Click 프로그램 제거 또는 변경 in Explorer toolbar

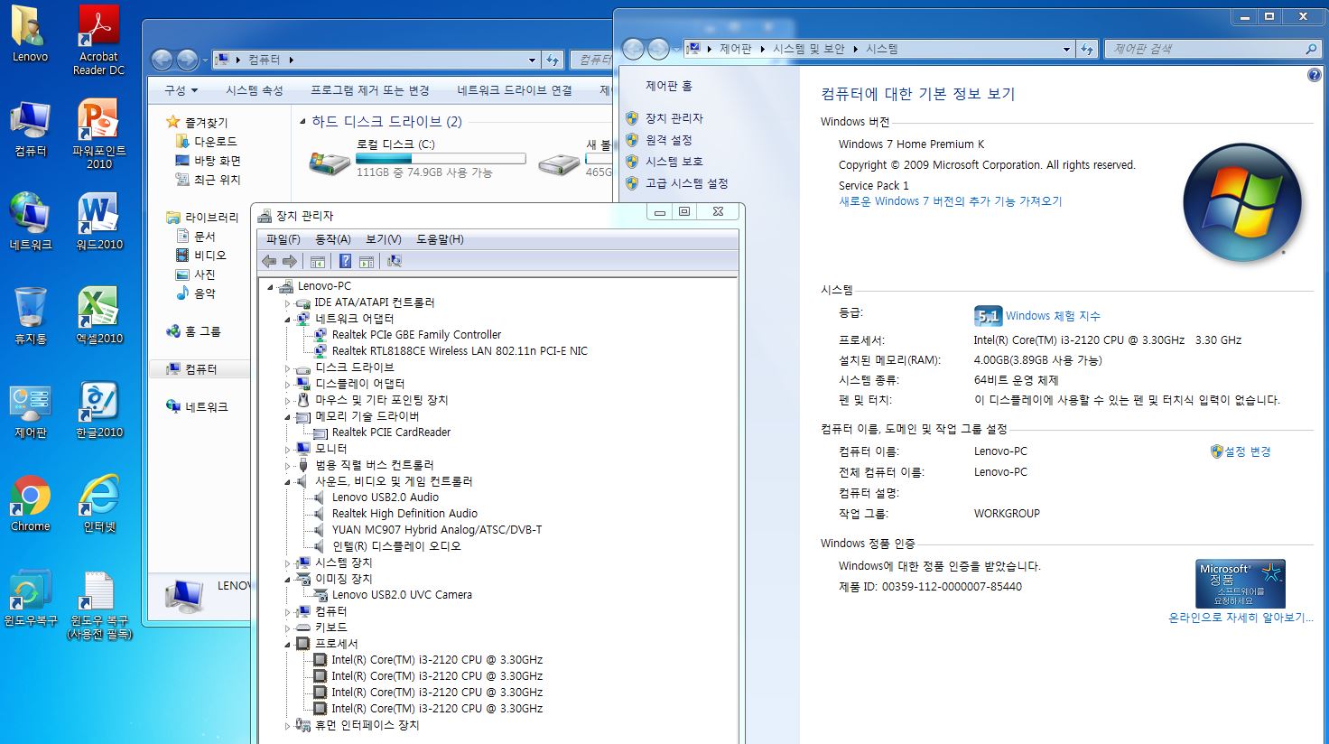(370, 90)
